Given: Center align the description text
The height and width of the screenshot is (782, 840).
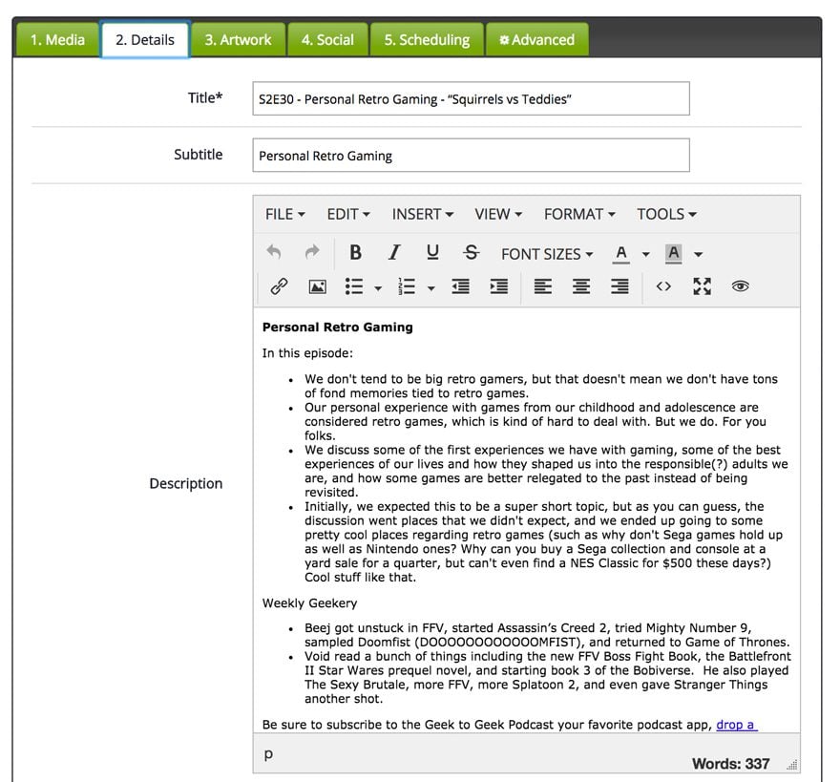Looking at the screenshot, I should (x=580, y=286).
